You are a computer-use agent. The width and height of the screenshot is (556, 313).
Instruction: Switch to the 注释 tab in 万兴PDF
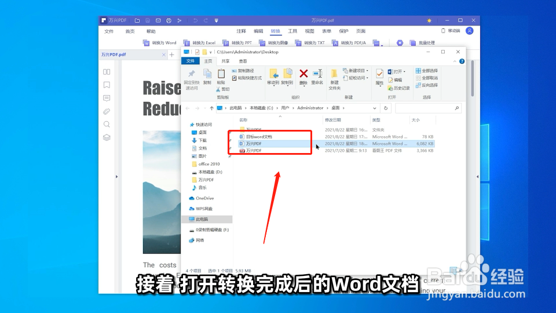pos(241,31)
